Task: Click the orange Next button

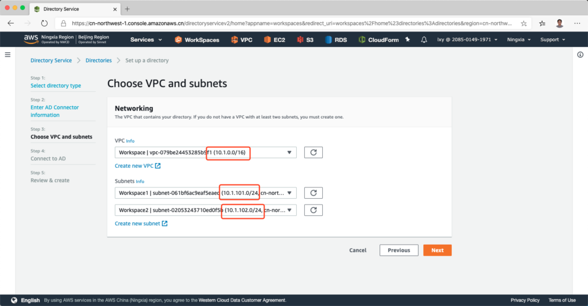Action: (x=437, y=250)
